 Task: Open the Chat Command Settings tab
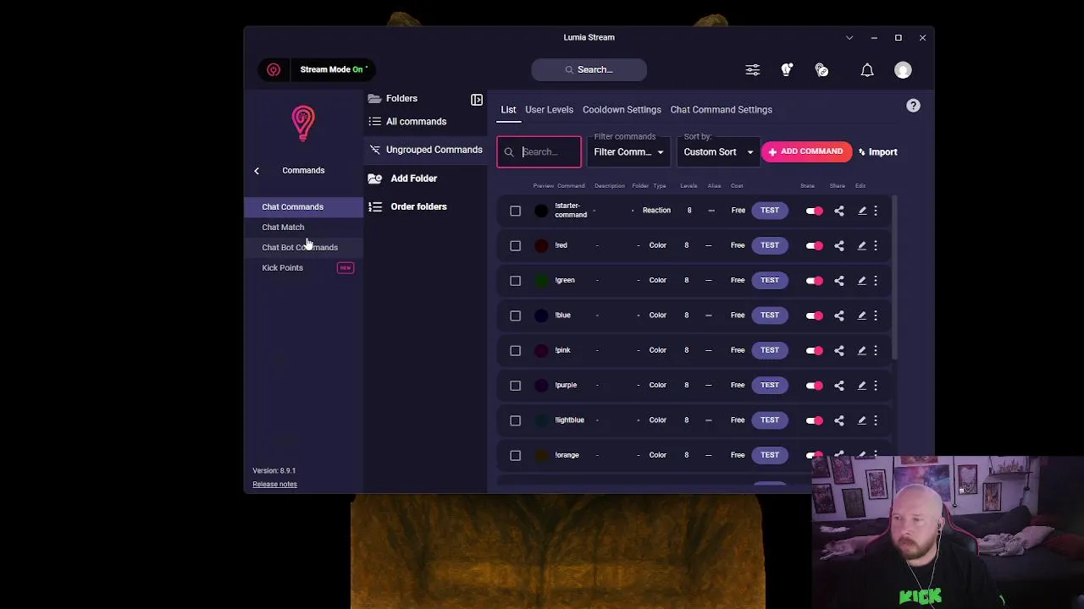tap(721, 110)
